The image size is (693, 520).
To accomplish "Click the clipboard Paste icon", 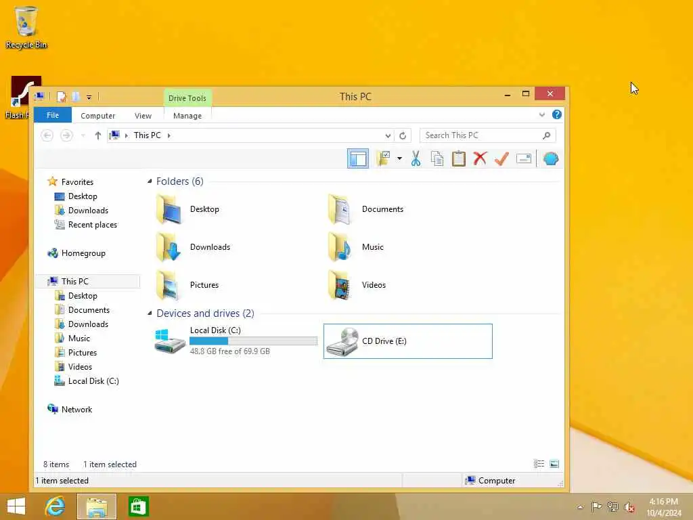I will (458, 158).
